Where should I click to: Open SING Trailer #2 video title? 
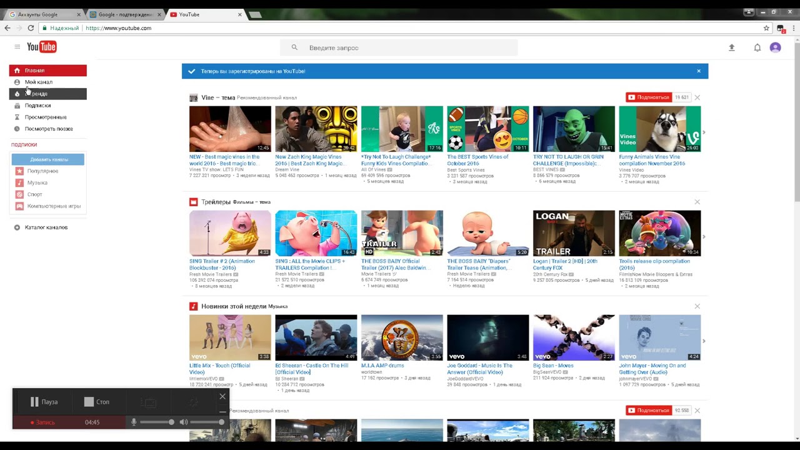pyautogui.click(x=222, y=264)
